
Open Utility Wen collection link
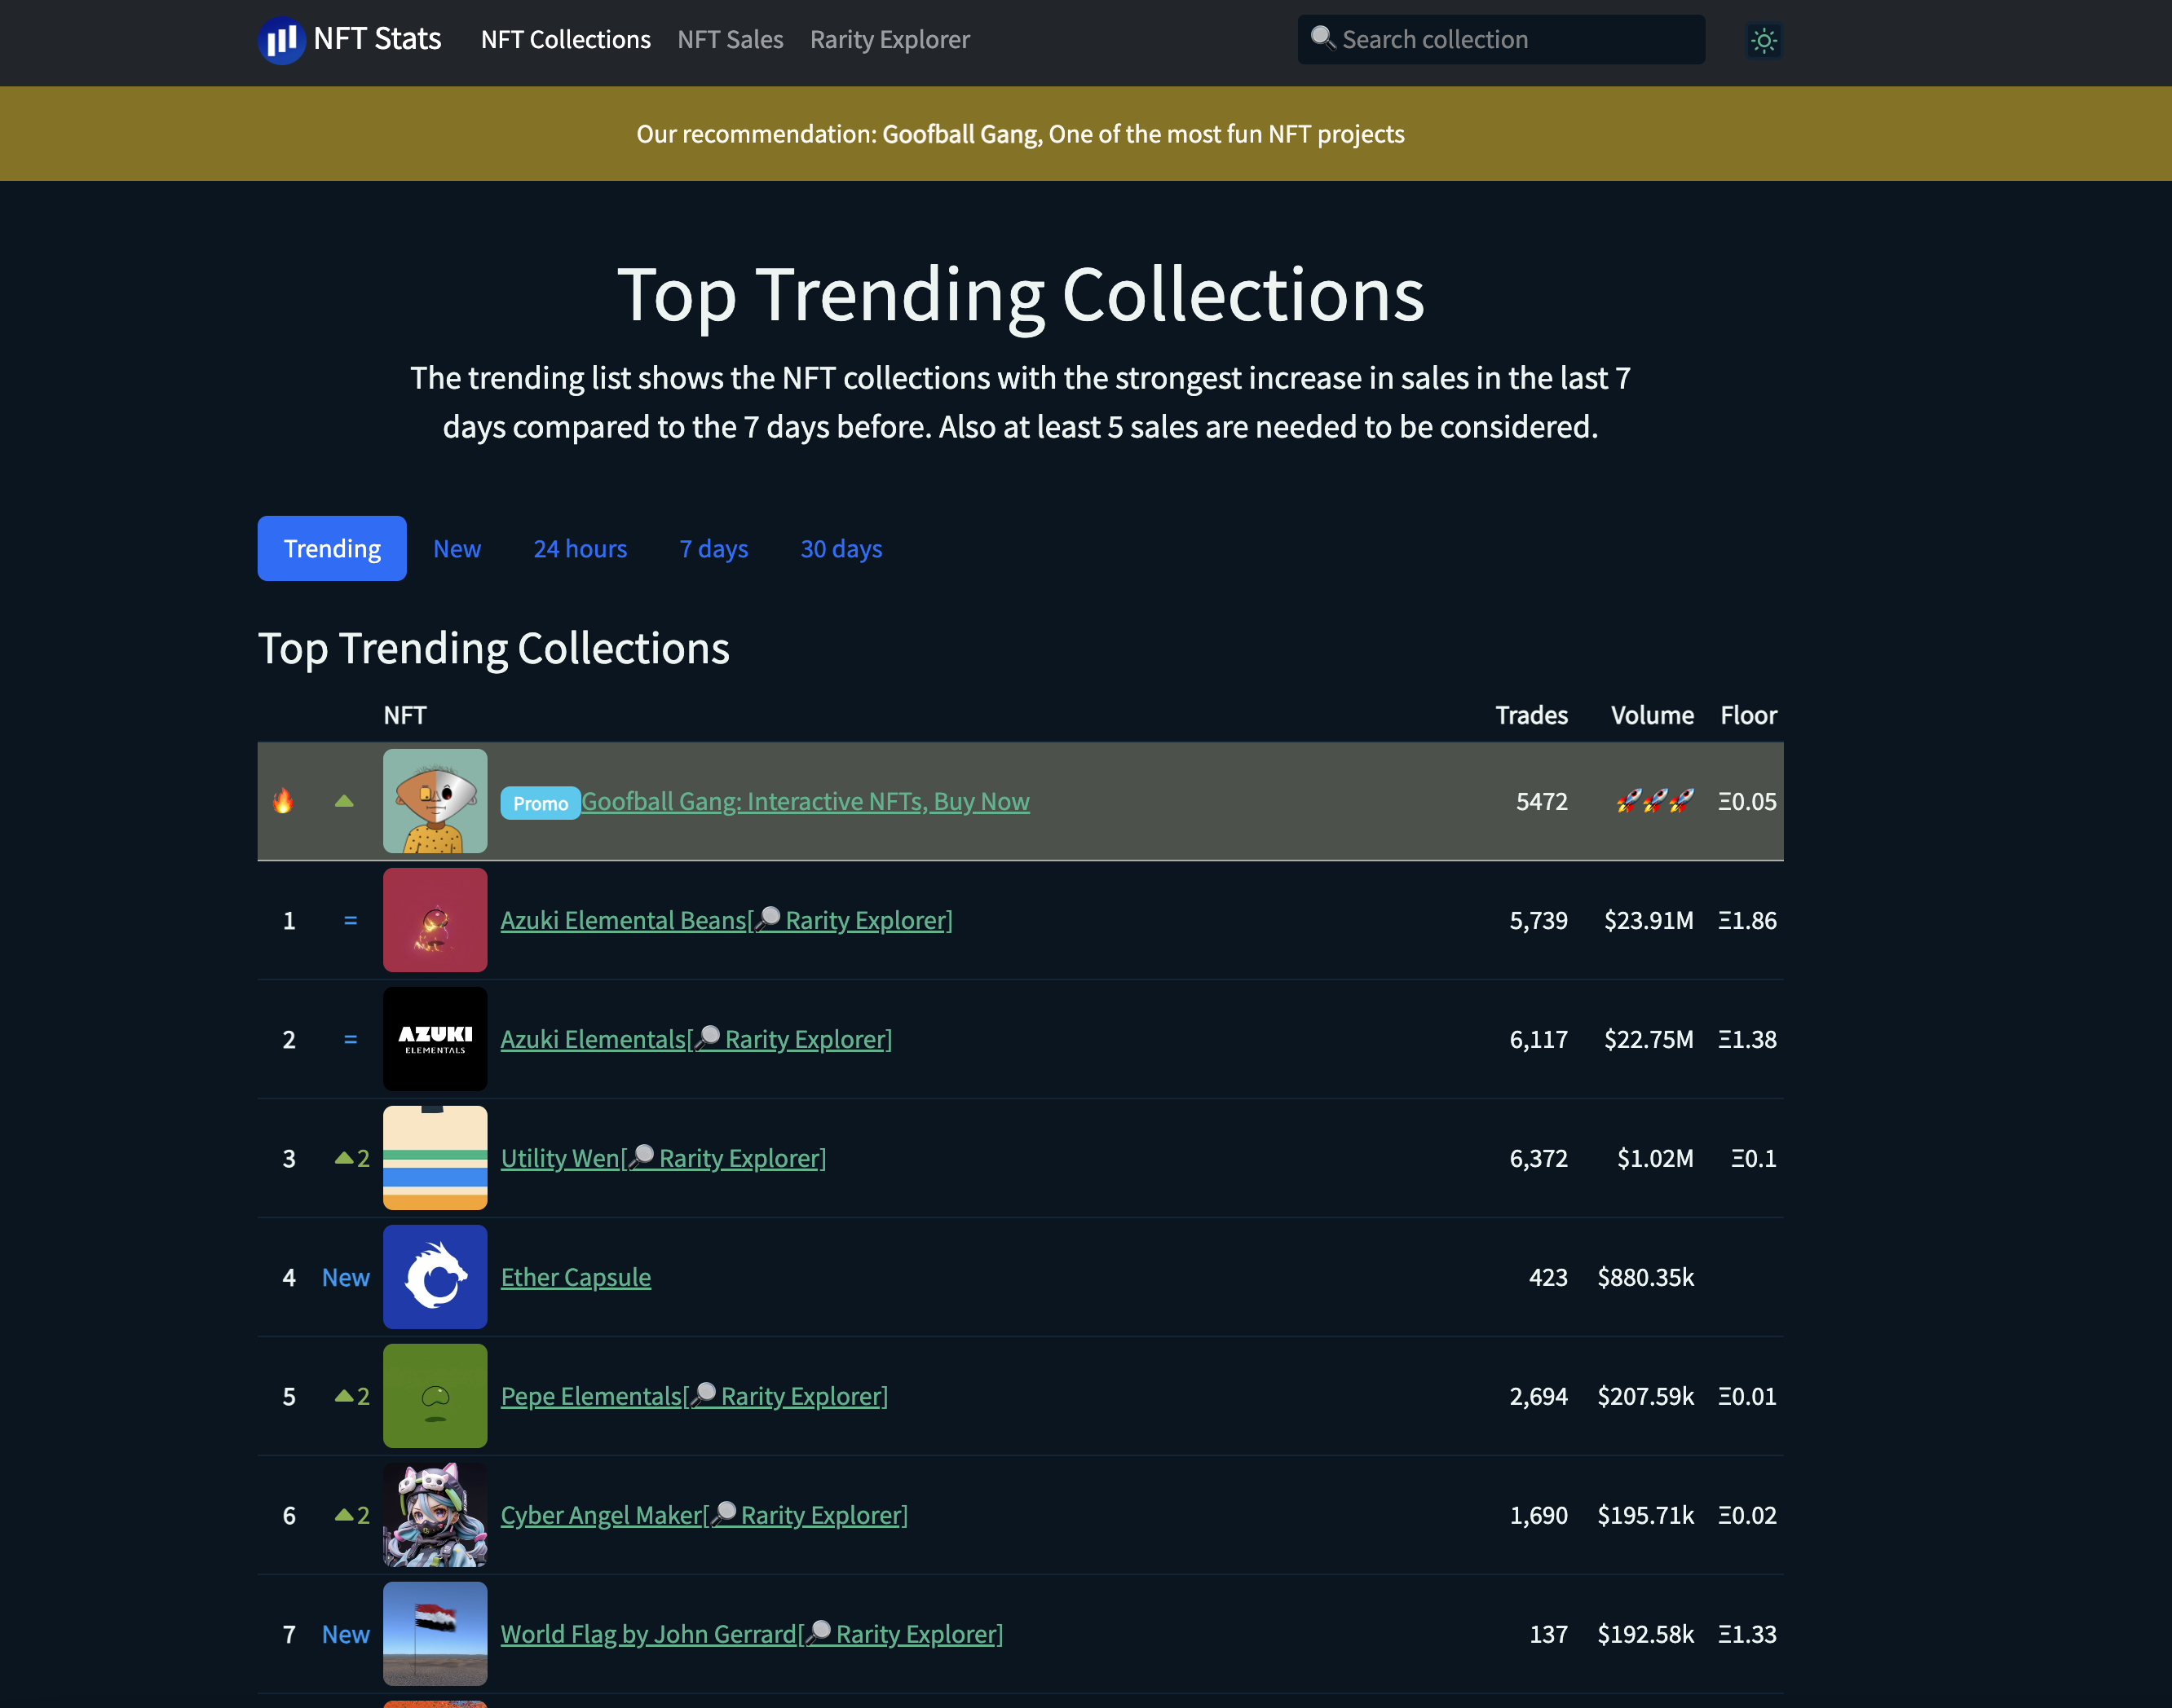(560, 1158)
